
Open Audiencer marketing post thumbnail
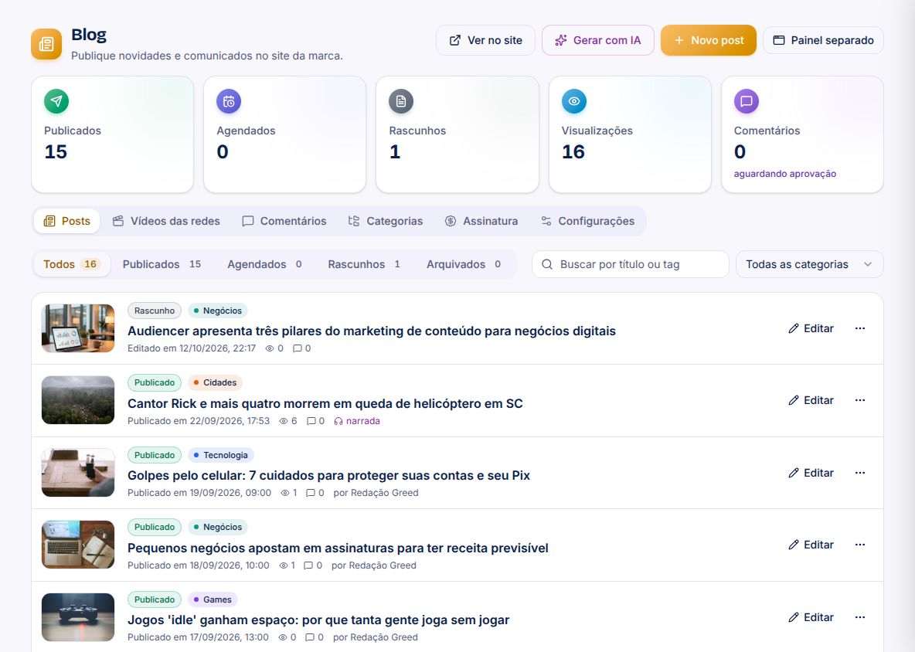pyautogui.click(x=78, y=328)
